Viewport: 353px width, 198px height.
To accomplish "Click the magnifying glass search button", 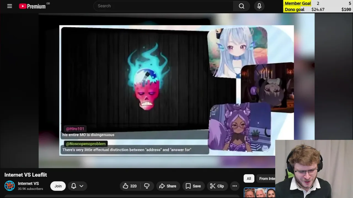I will (242, 6).
